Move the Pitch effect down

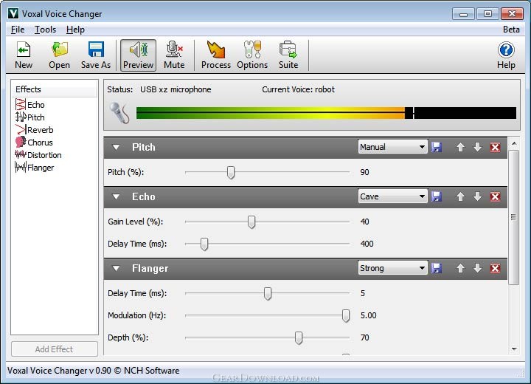(x=477, y=147)
